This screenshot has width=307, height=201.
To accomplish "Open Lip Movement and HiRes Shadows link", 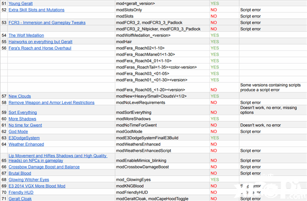I will 58,158.
